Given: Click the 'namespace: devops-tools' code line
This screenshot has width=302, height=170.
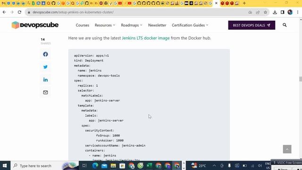Looking at the screenshot, I should pyautogui.click(x=99, y=76).
